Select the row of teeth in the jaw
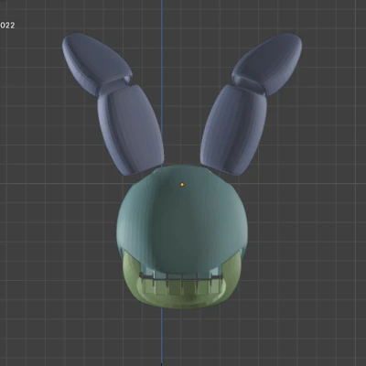Image resolution: width=366 pixels, height=366 pixels. 181,285
